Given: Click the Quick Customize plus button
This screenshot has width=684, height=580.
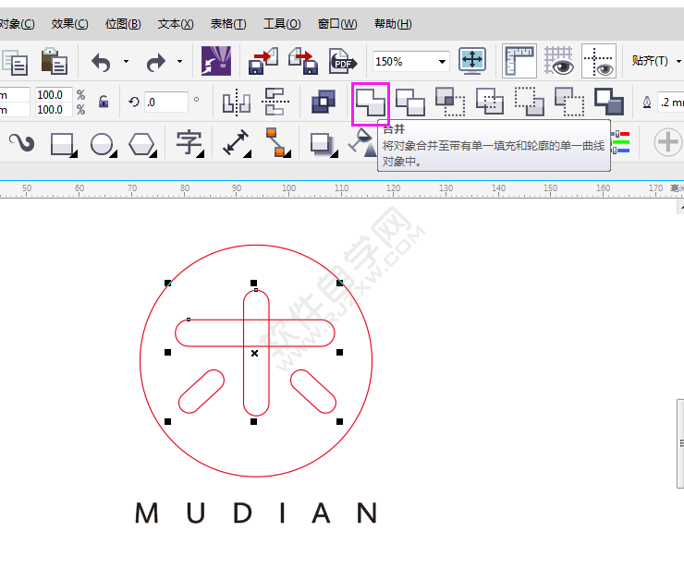Looking at the screenshot, I should tap(667, 142).
